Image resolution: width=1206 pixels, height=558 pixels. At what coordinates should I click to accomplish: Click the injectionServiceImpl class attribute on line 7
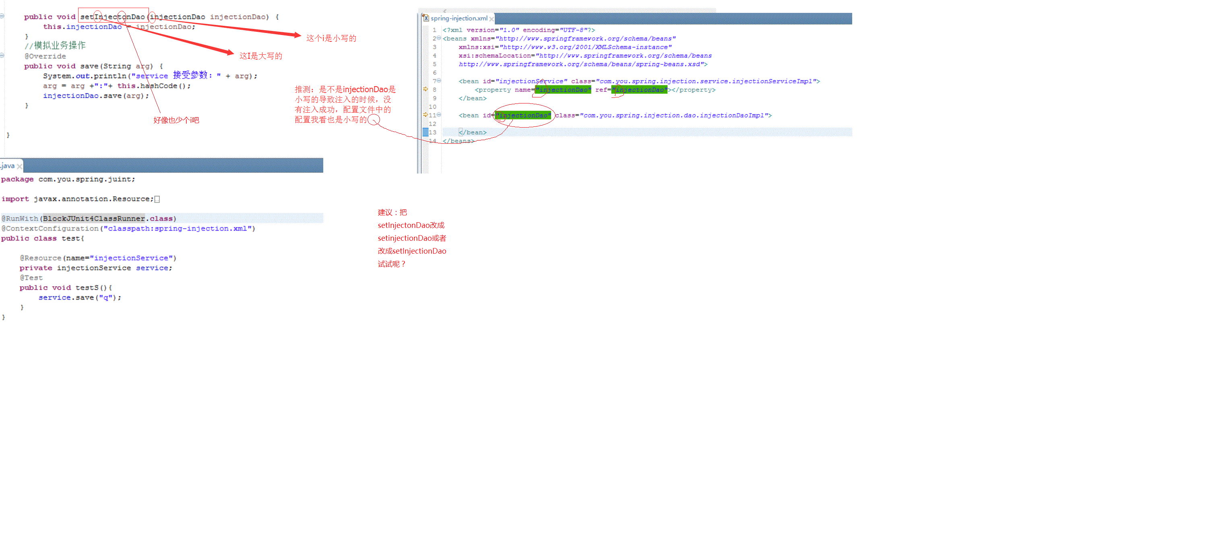(693, 81)
